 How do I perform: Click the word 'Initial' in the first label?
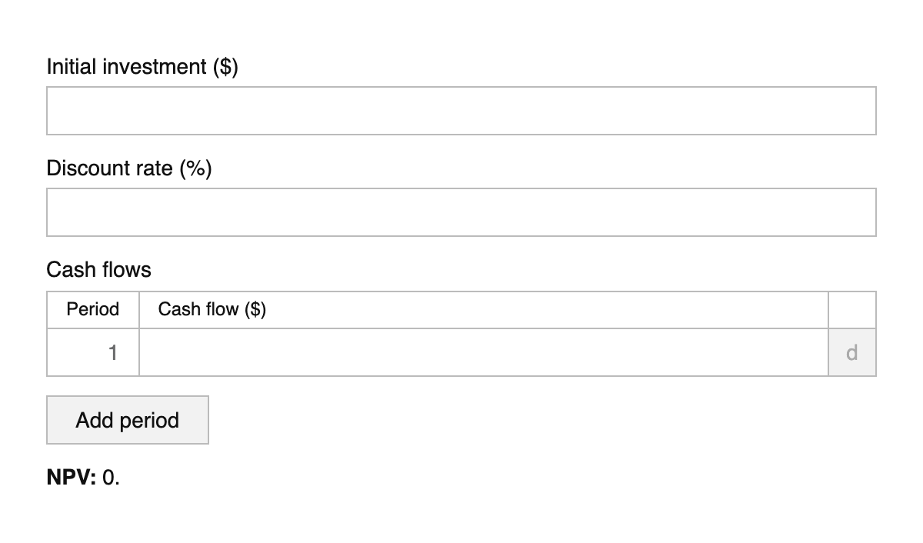click(72, 67)
